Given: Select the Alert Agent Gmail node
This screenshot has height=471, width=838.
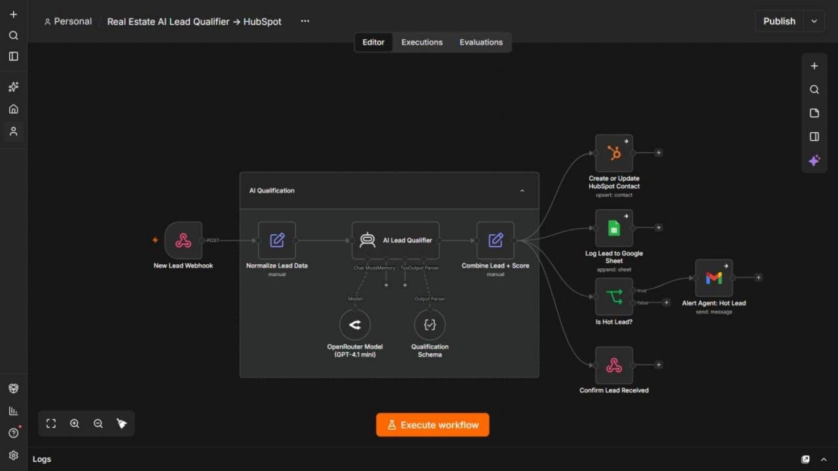Looking at the screenshot, I should 714,277.
